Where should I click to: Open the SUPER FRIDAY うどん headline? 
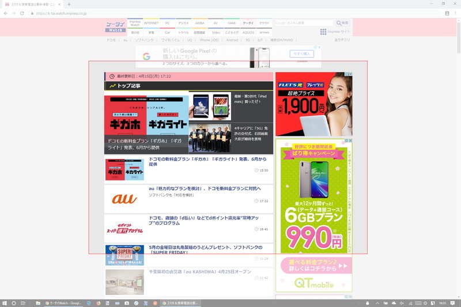point(206,250)
